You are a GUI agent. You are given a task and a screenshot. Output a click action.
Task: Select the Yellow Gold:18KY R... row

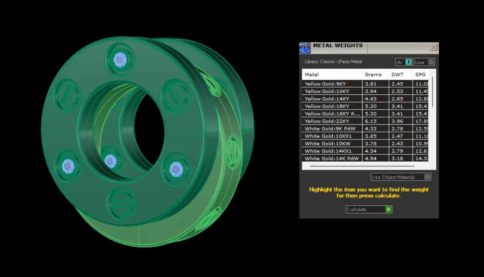pos(365,114)
